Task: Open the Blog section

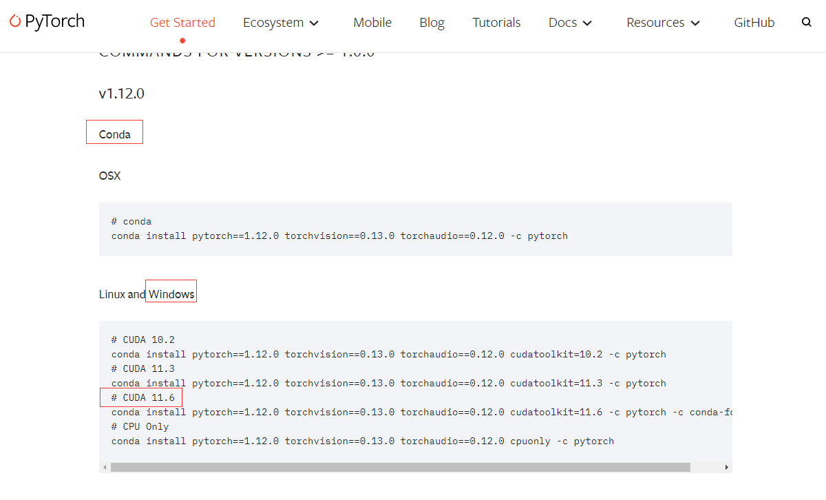Action: 432,22
